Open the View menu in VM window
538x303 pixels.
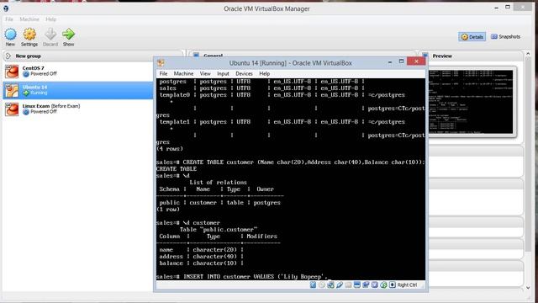pos(205,73)
